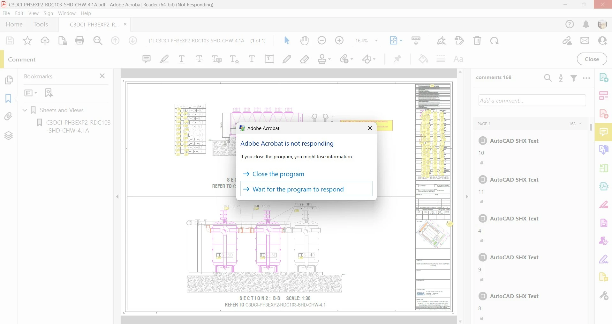Toggle checkbox on AutoCAD SHX Text comment 11

(483, 179)
